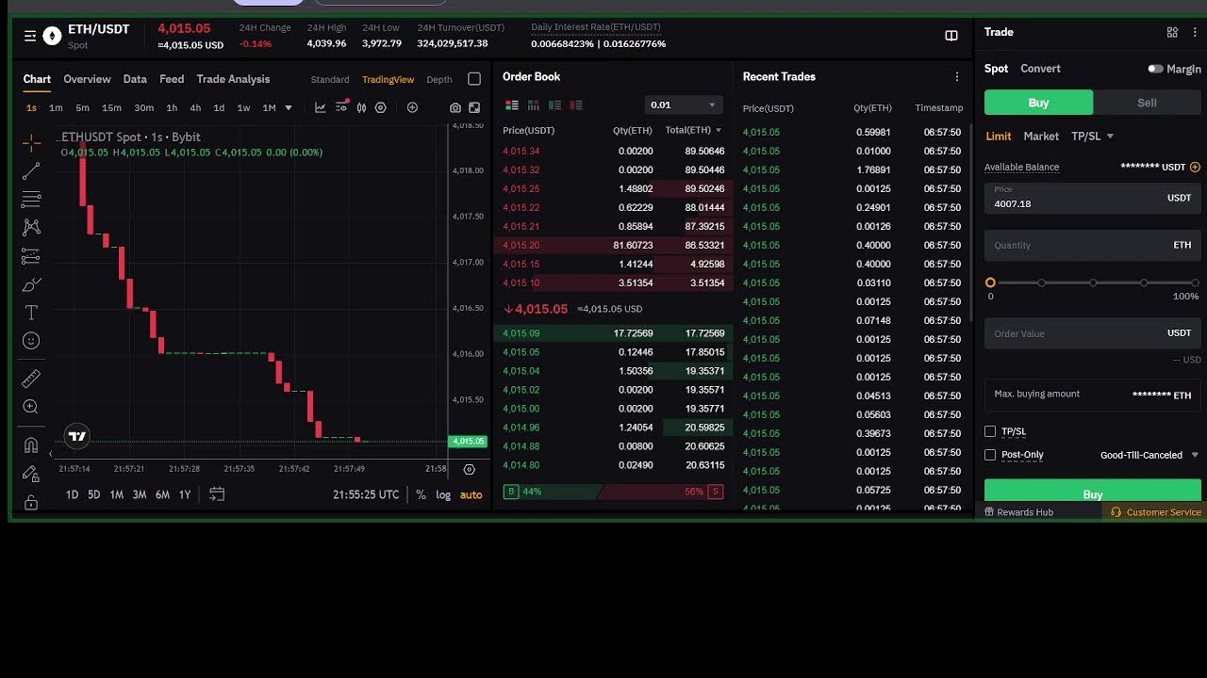Expand the timeframe dropdown after 1M
Viewport: 1207px width, 678px height.
point(289,108)
